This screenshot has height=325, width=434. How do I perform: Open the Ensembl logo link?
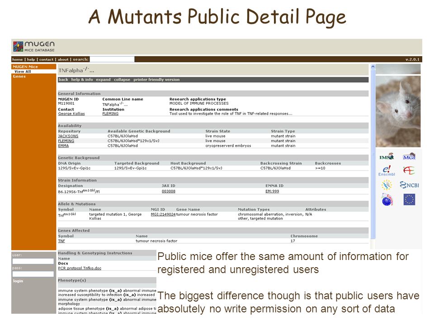pyautogui.click(x=387, y=171)
